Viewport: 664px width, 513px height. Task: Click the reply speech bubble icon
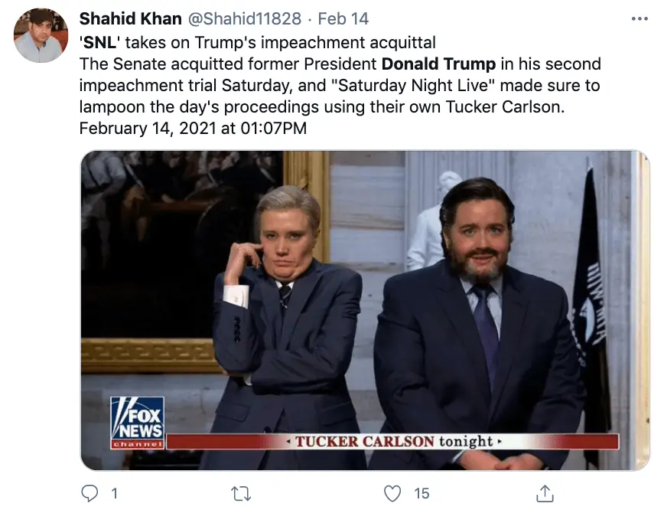coord(90,493)
